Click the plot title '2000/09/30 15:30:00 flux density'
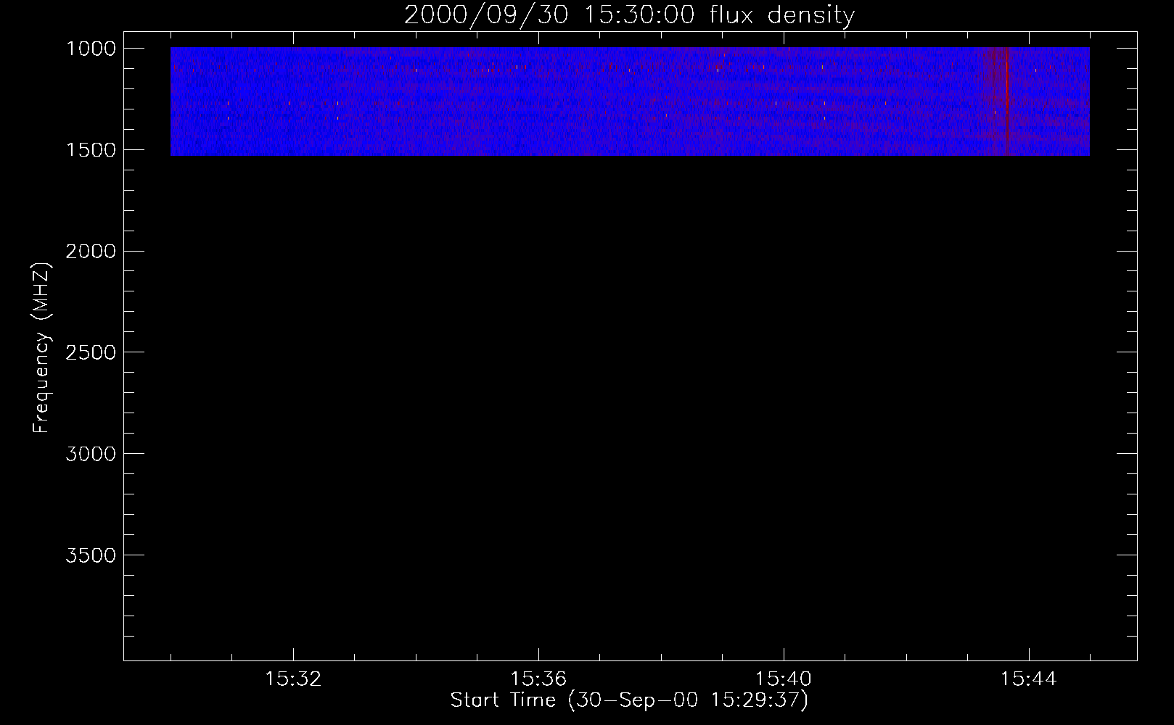The height and width of the screenshot is (725, 1174). (629, 15)
